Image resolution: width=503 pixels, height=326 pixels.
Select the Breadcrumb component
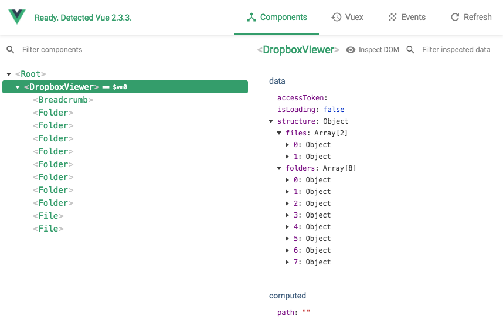click(x=63, y=100)
